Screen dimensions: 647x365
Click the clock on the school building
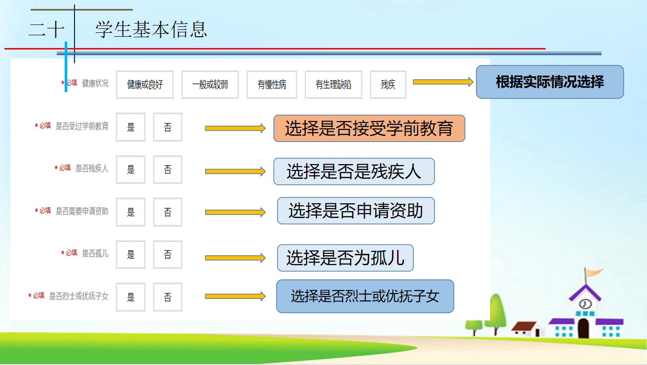tap(584, 304)
